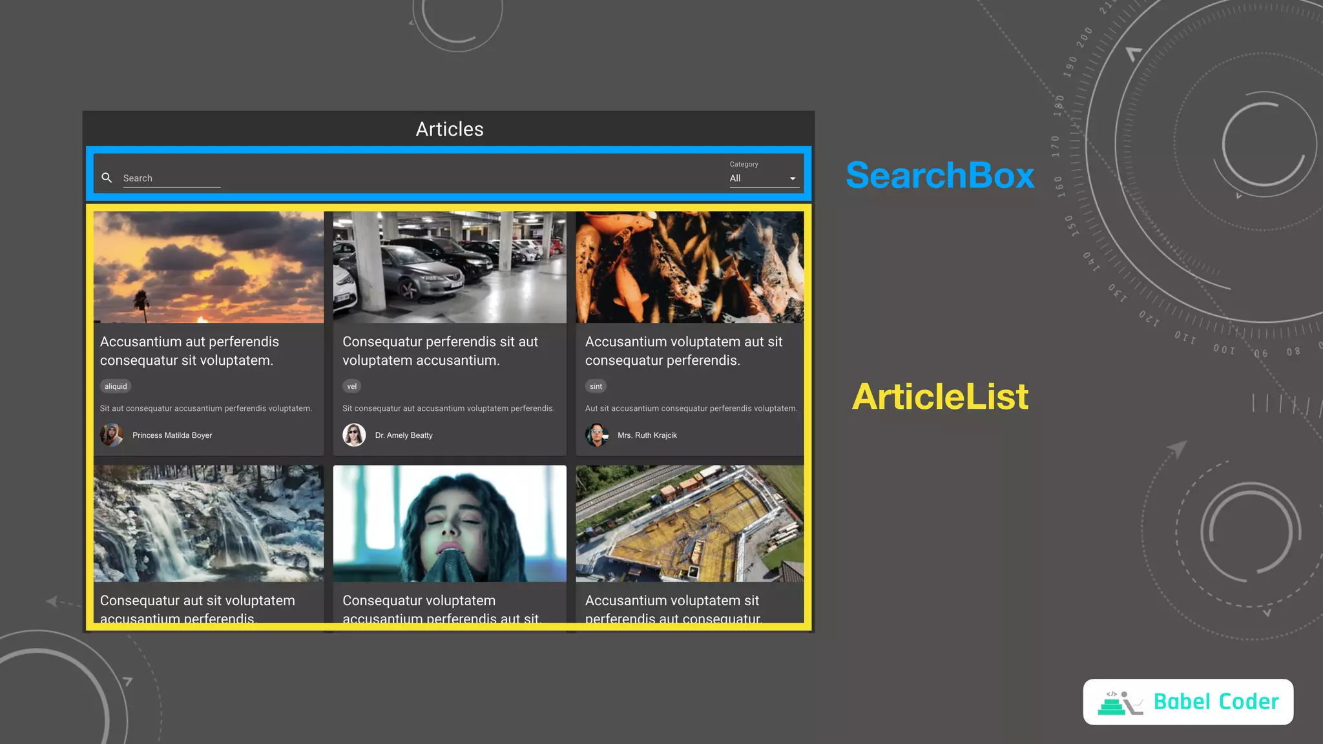Screen dimensions: 1323x744
Task: Open the woman portrait article thumbnail
Action: click(450, 523)
